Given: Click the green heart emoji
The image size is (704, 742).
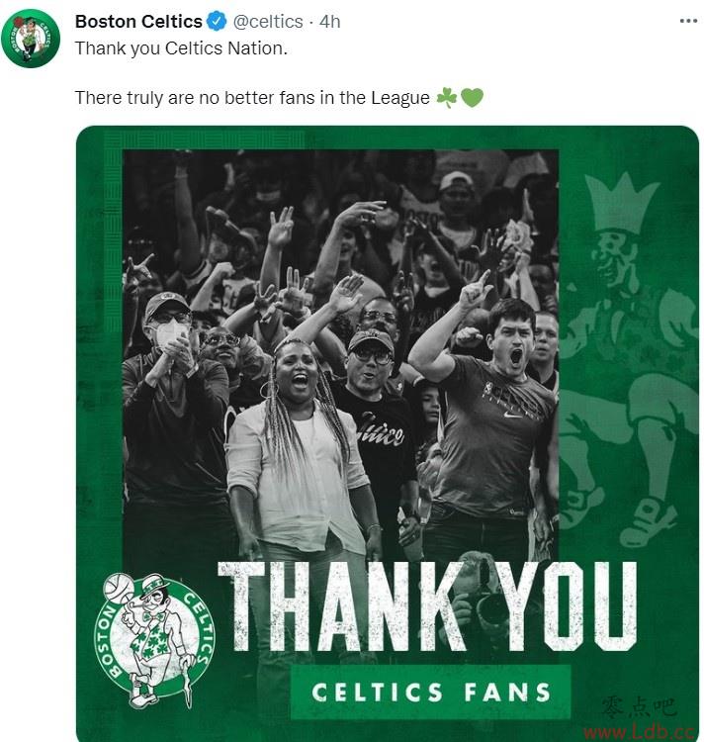Looking at the screenshot, I should click(472, 98).
